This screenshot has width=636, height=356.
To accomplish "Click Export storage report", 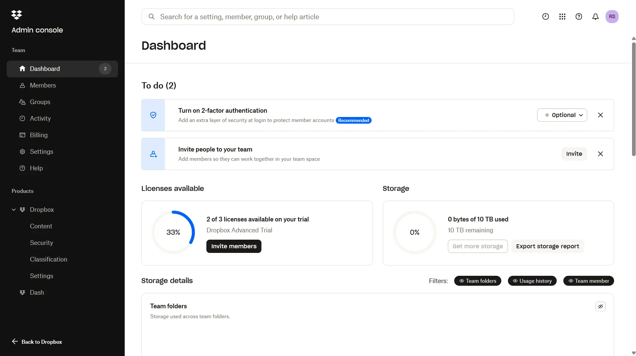I will point(547,246).
